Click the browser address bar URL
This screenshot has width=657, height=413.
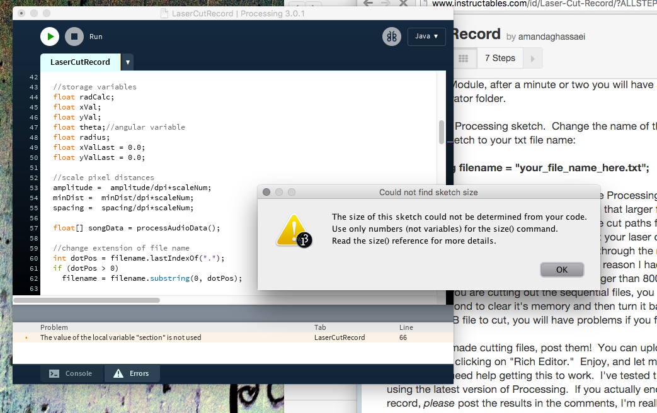544,3
